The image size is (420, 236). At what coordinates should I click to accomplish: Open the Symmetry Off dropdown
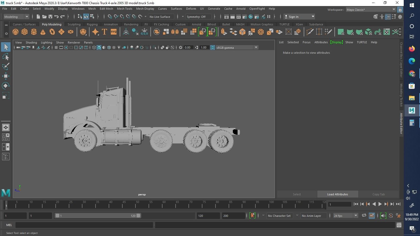click(198, 17)
